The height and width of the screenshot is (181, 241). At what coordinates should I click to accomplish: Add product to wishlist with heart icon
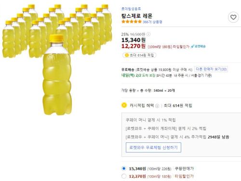(233, 17)
